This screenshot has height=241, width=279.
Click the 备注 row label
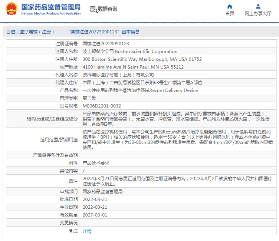click(x=73, y=181)
